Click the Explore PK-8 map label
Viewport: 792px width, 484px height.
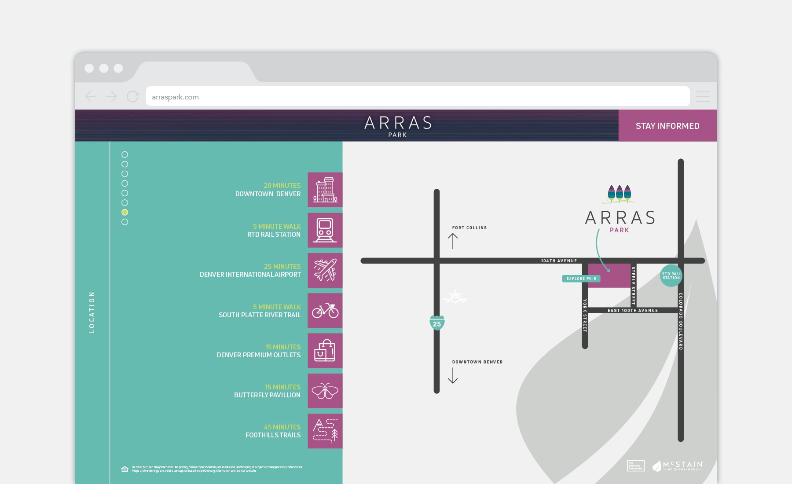pyautogui.click(x=581, y=279)
